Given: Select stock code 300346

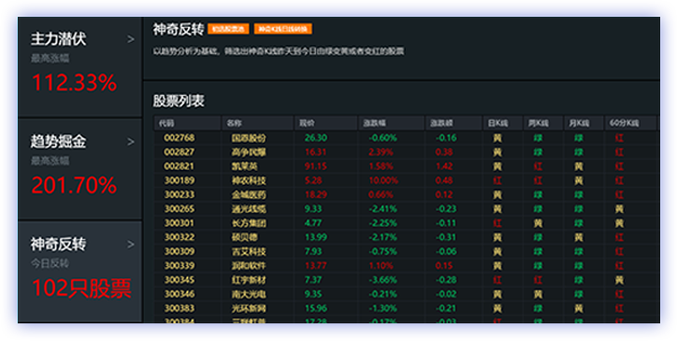Looking at the screenshot, I should click(x=180, y=294).
